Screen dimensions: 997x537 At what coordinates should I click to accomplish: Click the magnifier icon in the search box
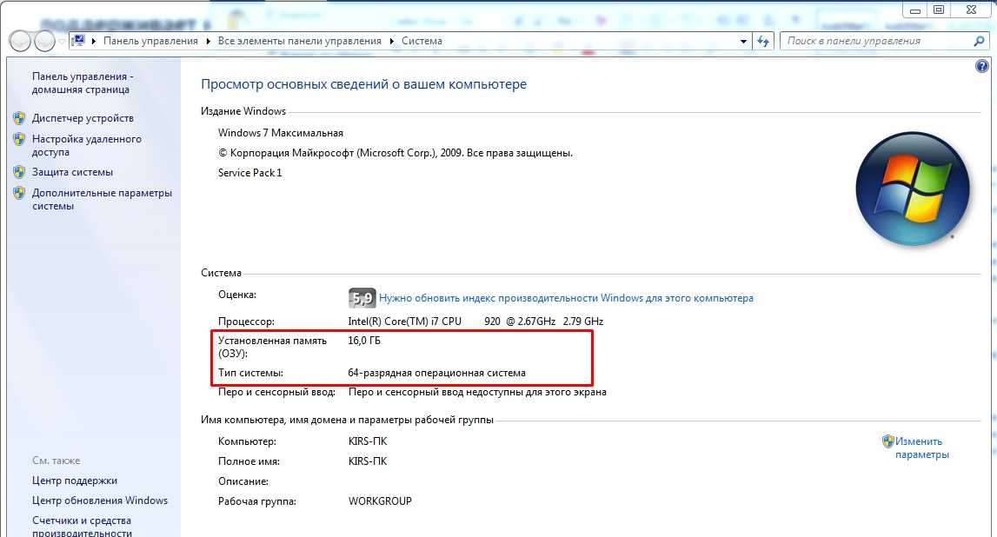click(x=979, y=41)
